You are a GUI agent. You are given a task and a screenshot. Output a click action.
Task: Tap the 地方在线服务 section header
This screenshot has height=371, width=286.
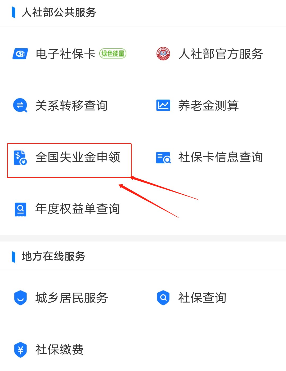tap(53, 256)
